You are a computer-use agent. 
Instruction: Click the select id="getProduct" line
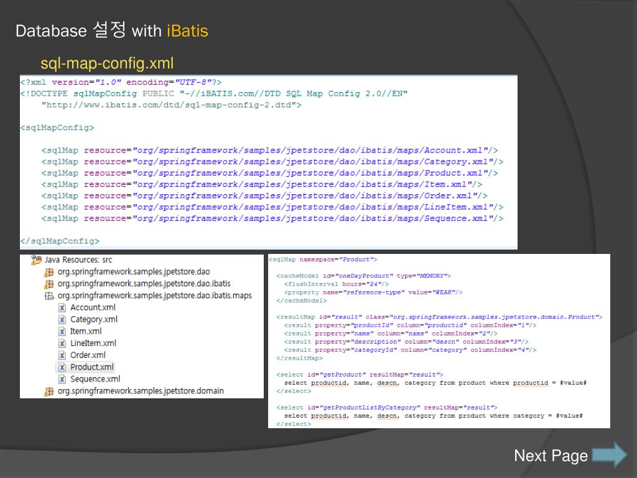[360, 374]
